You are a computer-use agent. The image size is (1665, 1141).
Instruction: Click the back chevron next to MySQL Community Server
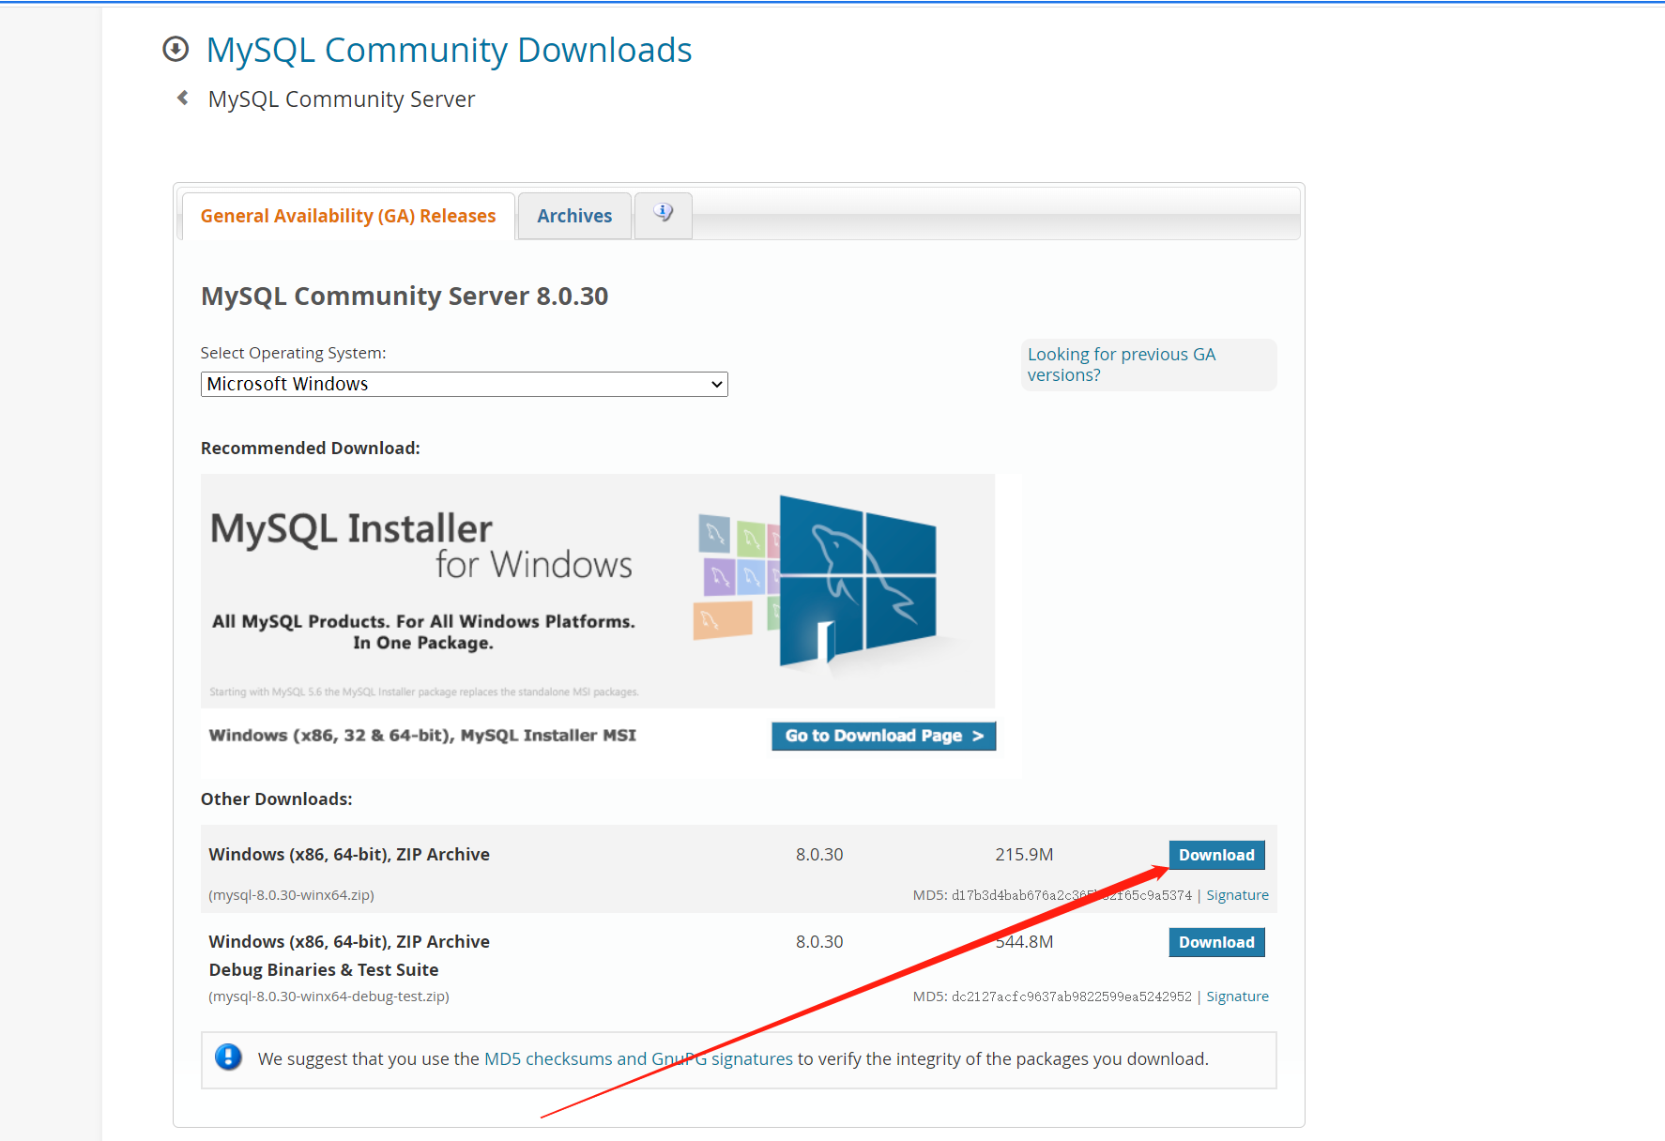183,98
